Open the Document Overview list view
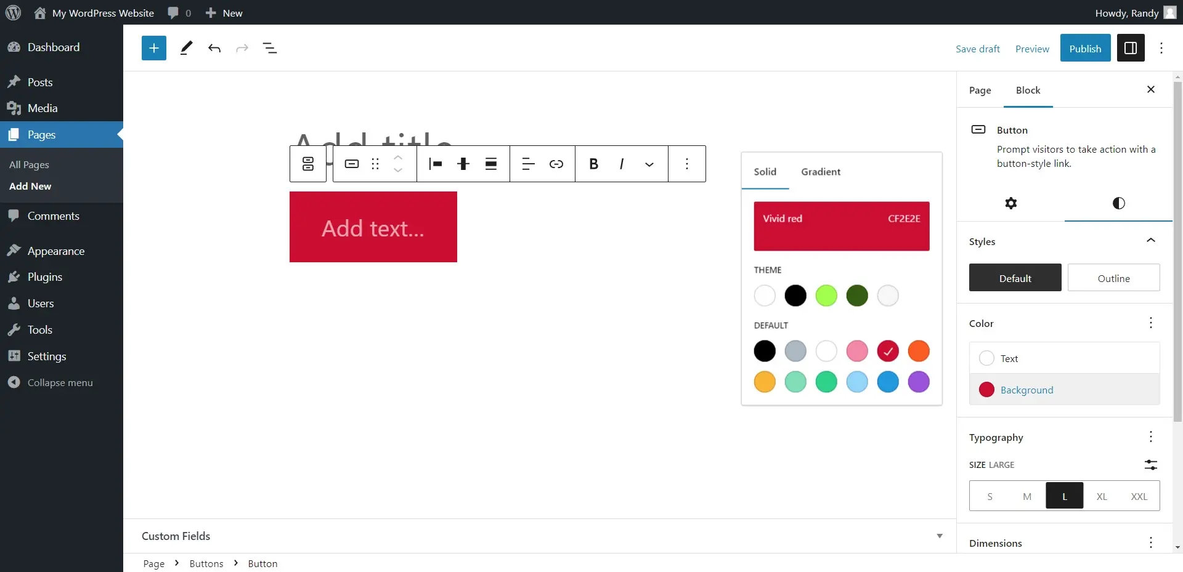 coord(270,48)
